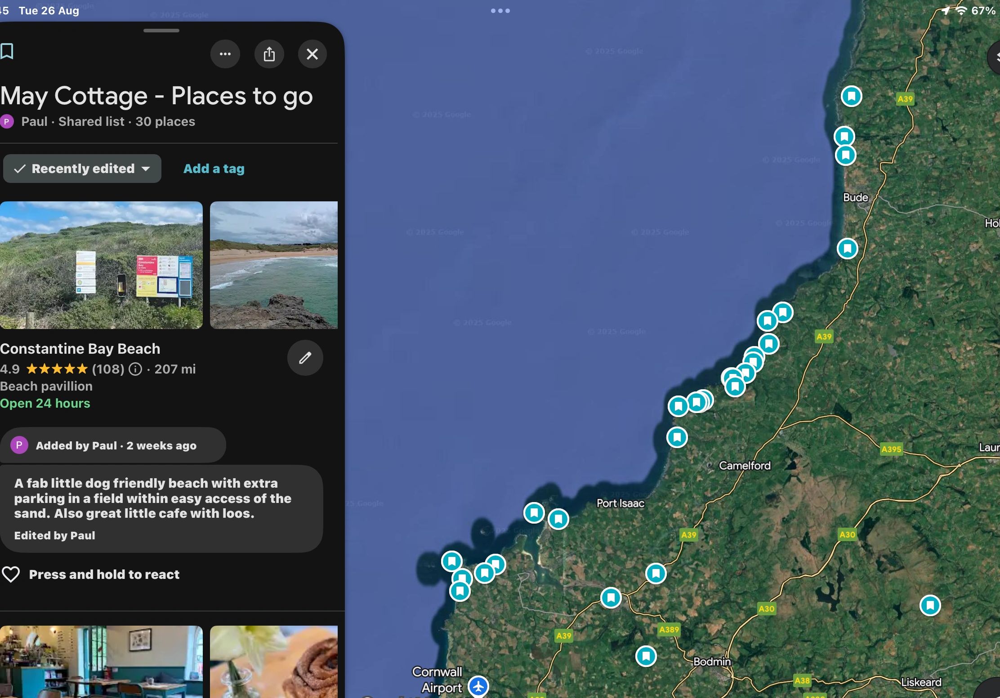The image size is (1000, 698).
Task: Expand the Recently edited sort dropdown
Action: [82, 169]
